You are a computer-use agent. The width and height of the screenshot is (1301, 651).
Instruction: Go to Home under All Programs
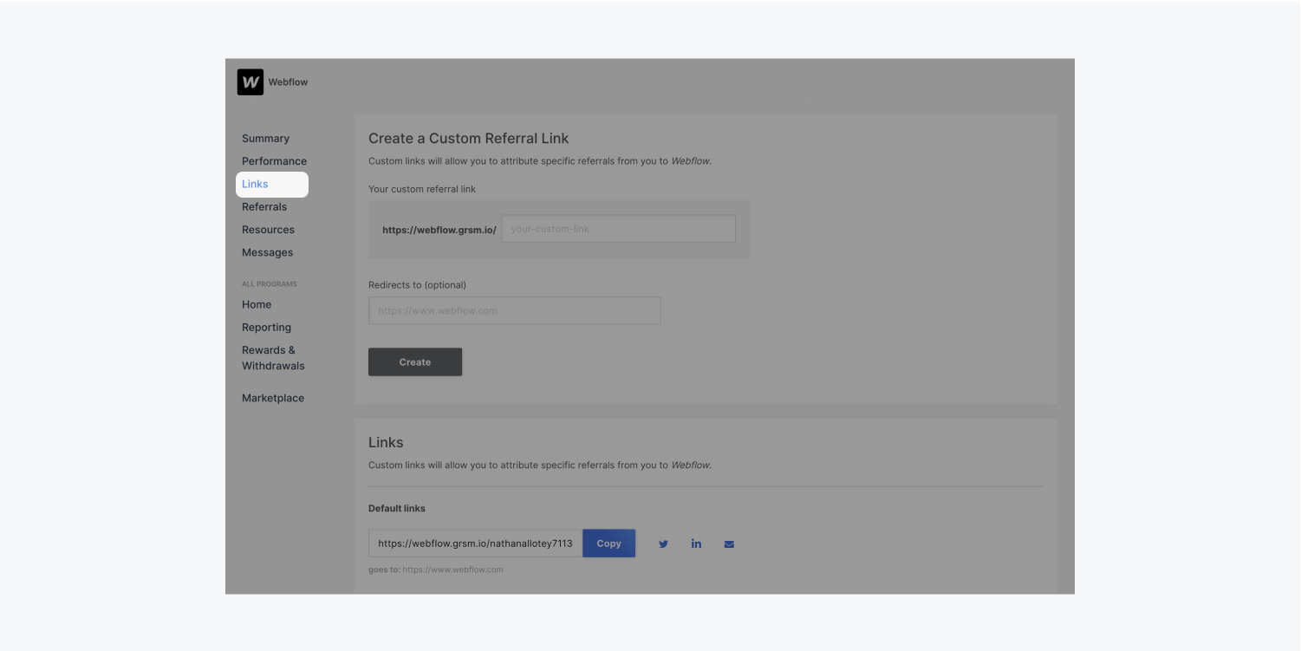click(x=257, y=304)
